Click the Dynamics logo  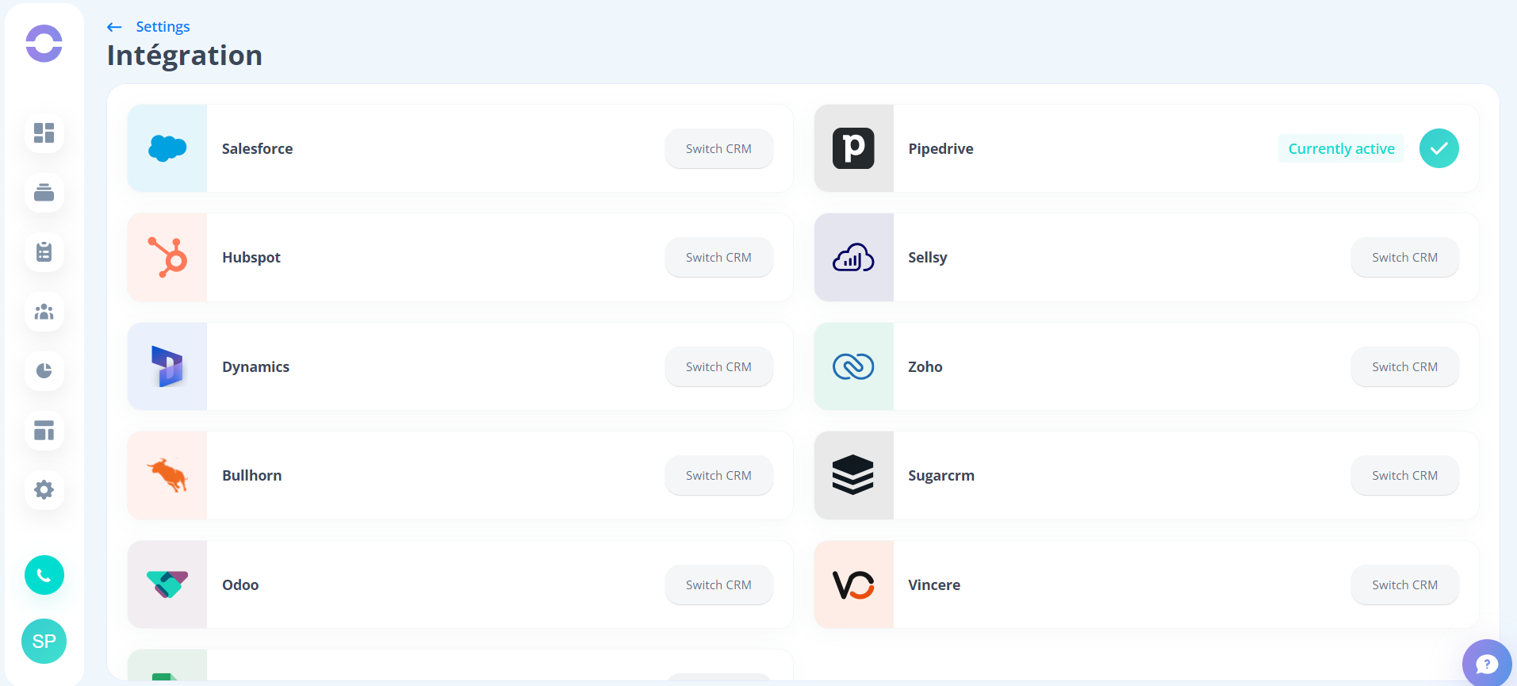[167, 366]
